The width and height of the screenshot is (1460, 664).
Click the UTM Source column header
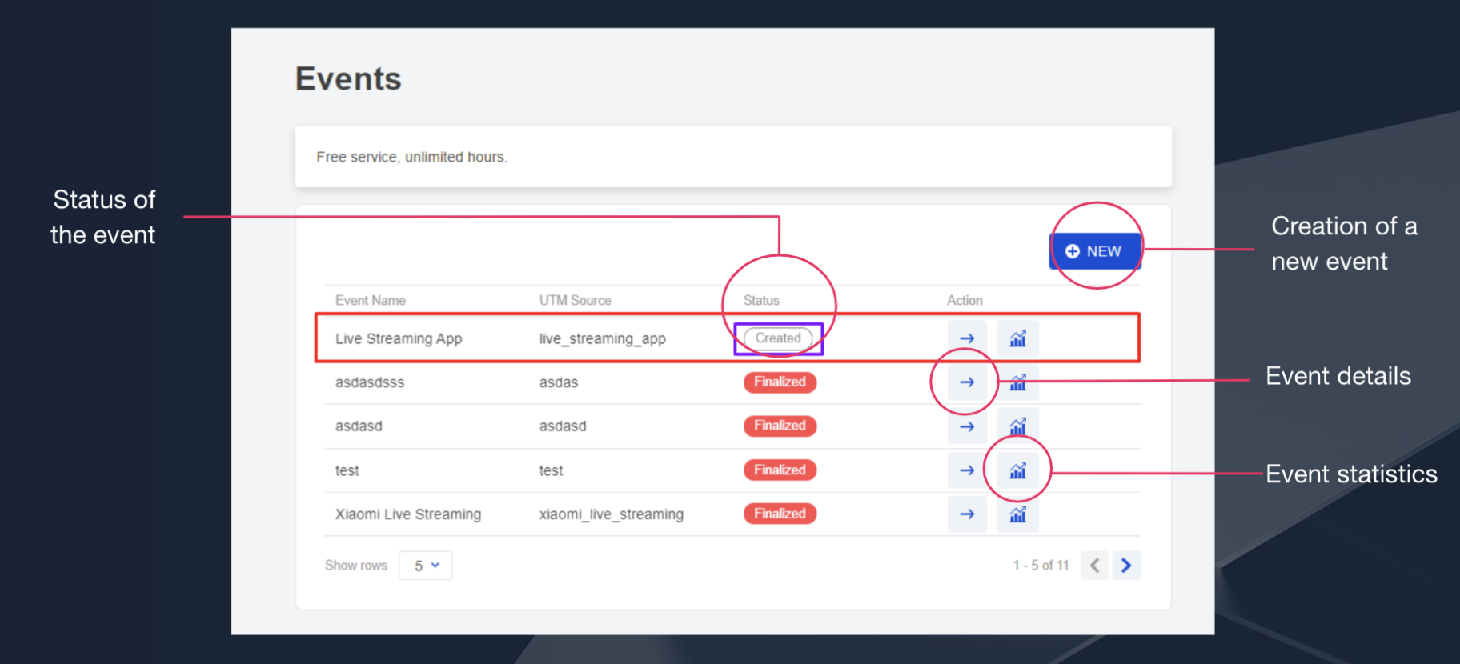[x=575, y=301]
